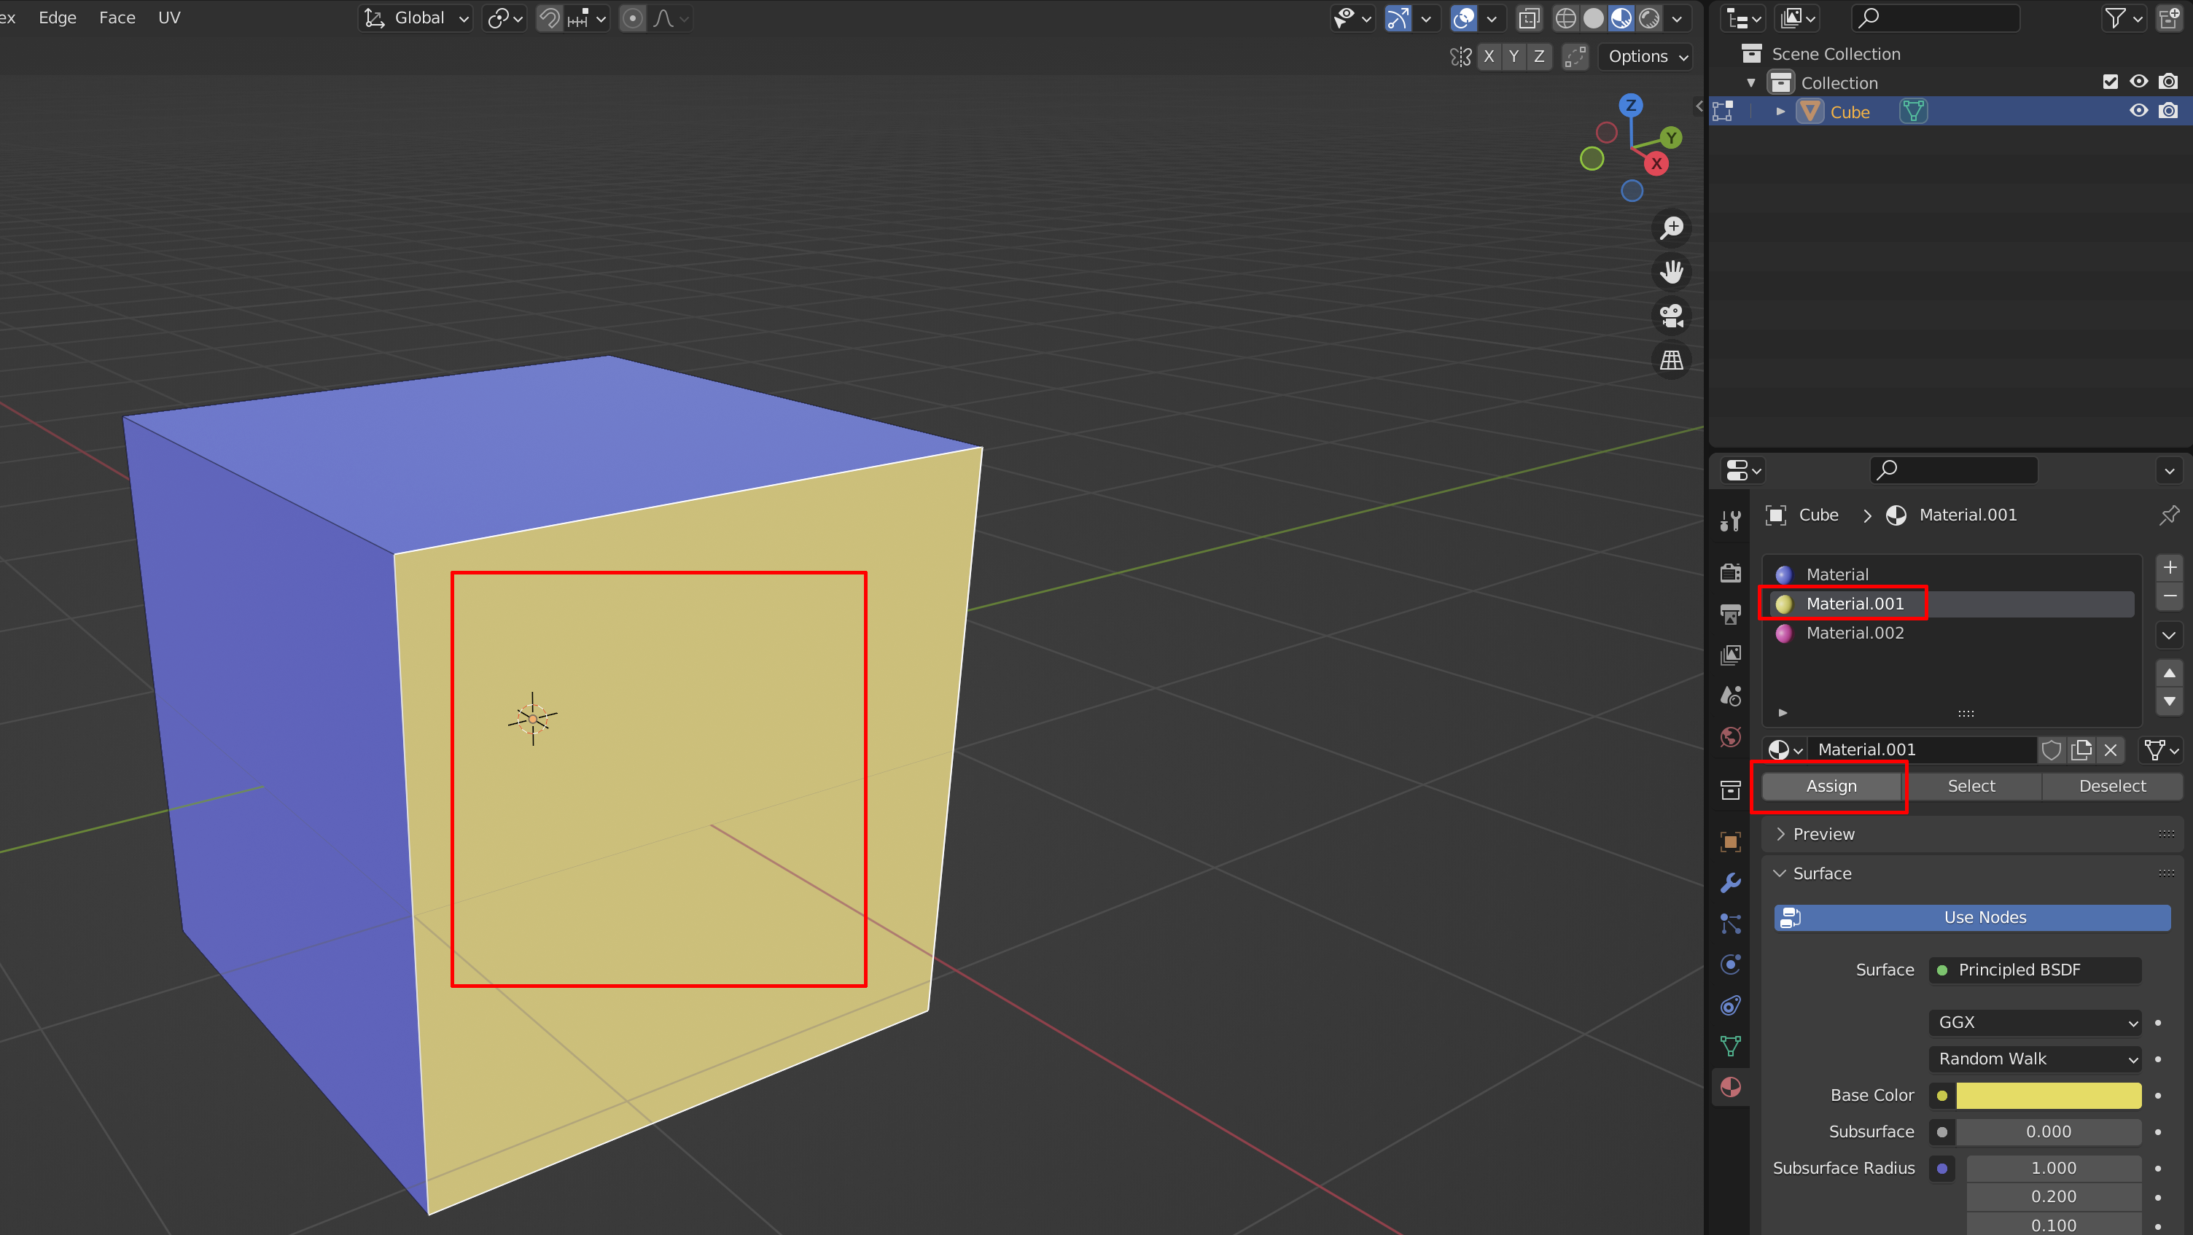Toggle snapping magnet icon
Image resolution: width=2193 pixels, height=1235 pixels.
click(x=549, y=18)
